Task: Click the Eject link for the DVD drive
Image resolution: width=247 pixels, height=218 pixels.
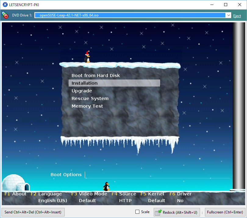Action: (x=237, y=16)
